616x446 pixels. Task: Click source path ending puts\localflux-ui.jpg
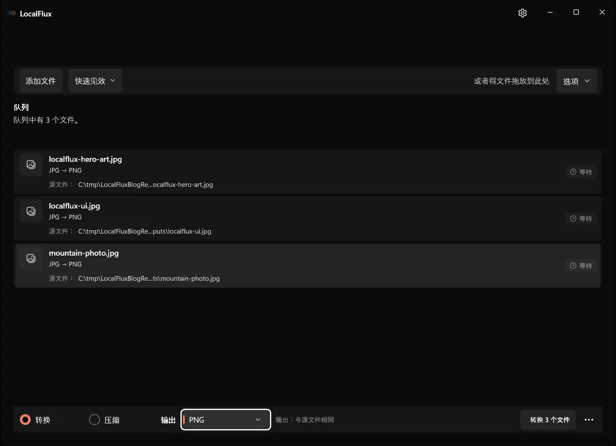(144, 231)
